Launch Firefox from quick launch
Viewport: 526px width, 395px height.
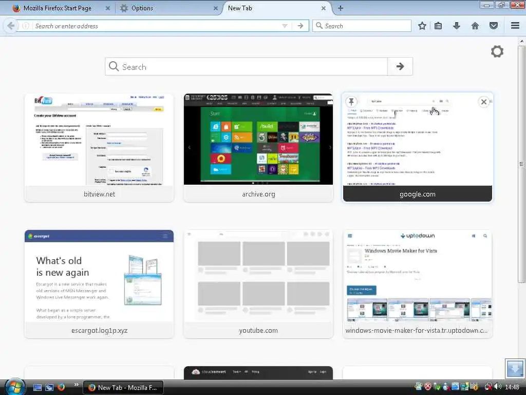click(61, 387)
